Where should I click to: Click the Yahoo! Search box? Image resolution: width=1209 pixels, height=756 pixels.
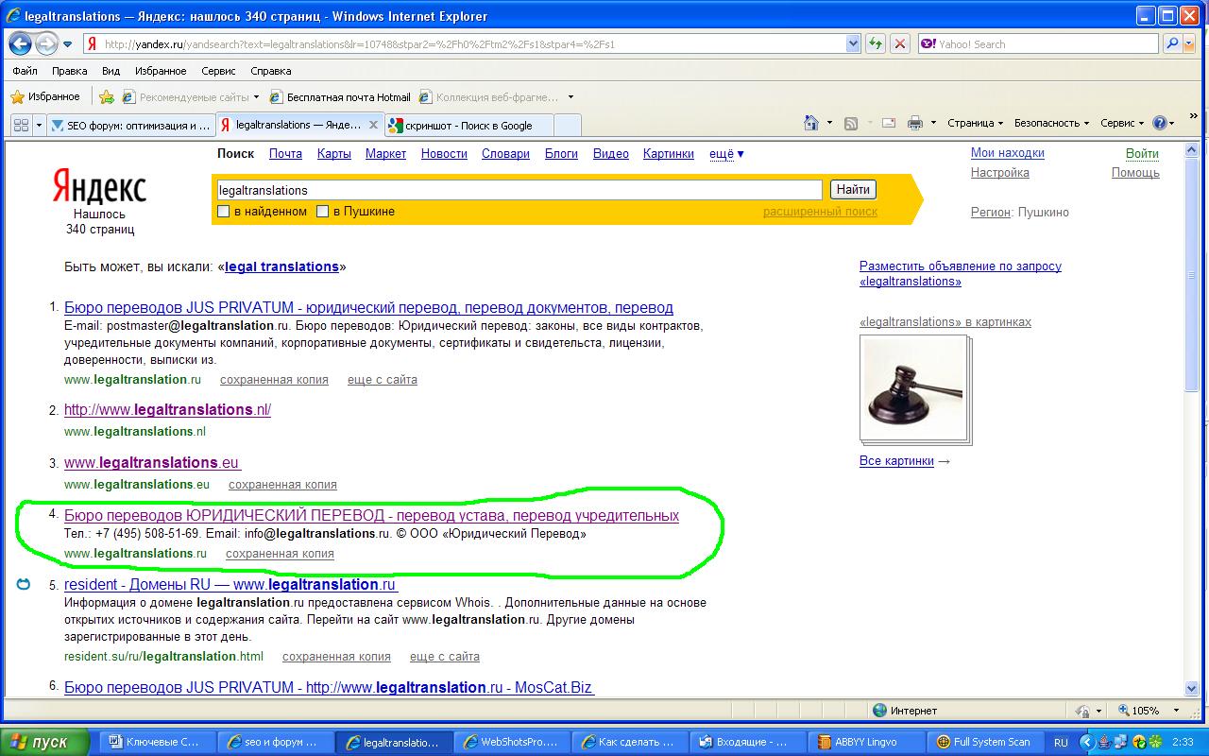tap(1038, 43)
